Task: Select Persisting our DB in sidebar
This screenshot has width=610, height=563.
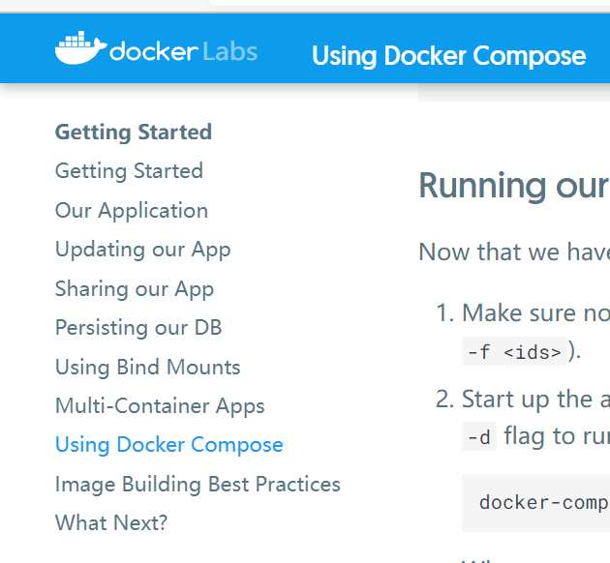Action: tap(138, 328)
